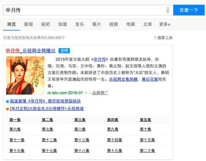This screenshot has width=206, height=161.
Task: Switch to the 视频 tab
Action: tap(114, 24)
